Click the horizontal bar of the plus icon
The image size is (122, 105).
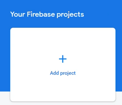(x=63, y=59)
